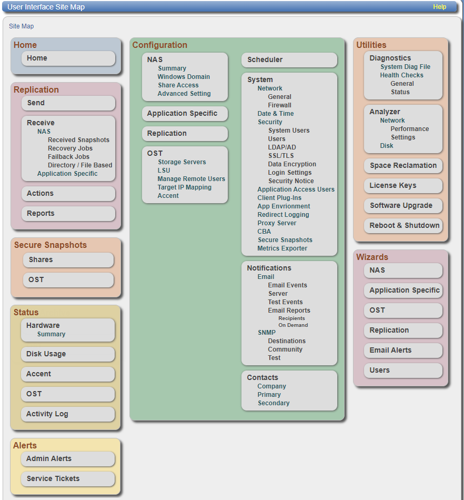Open Admin Alerts page

(67, 459)
